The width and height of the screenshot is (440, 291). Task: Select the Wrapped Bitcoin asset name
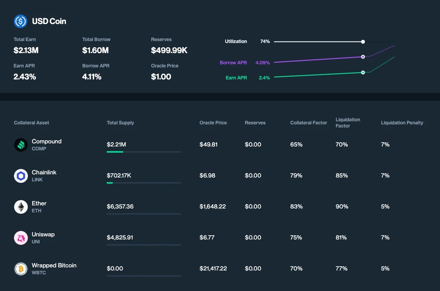click(54, 265)
